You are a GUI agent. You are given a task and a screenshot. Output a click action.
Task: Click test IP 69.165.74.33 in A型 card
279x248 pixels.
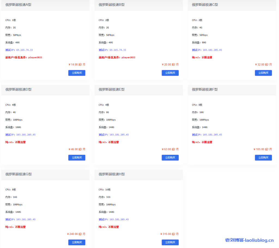click(25, 50)
